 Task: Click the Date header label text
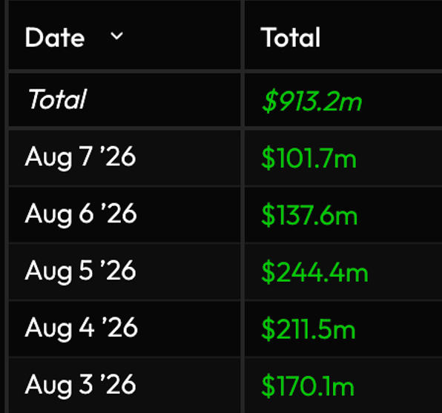55,37
